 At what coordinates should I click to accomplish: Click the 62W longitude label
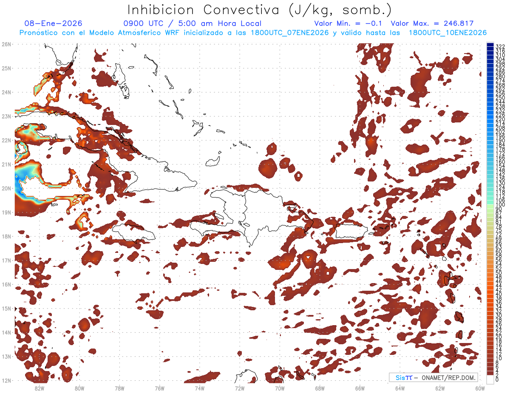tap(440, 388)
